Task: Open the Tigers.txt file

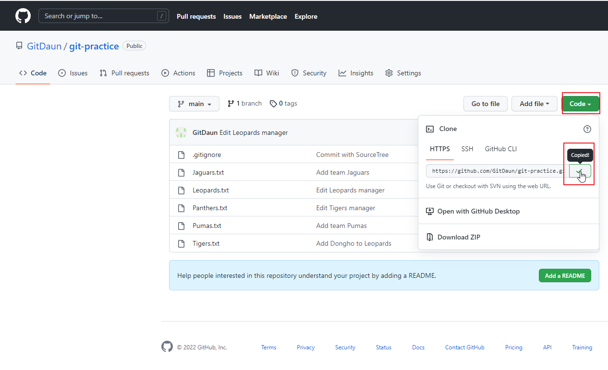Action: [x=206, y=243]
